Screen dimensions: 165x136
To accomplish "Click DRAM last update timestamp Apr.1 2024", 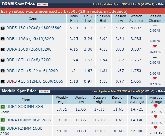I will [x=124, y=5].
